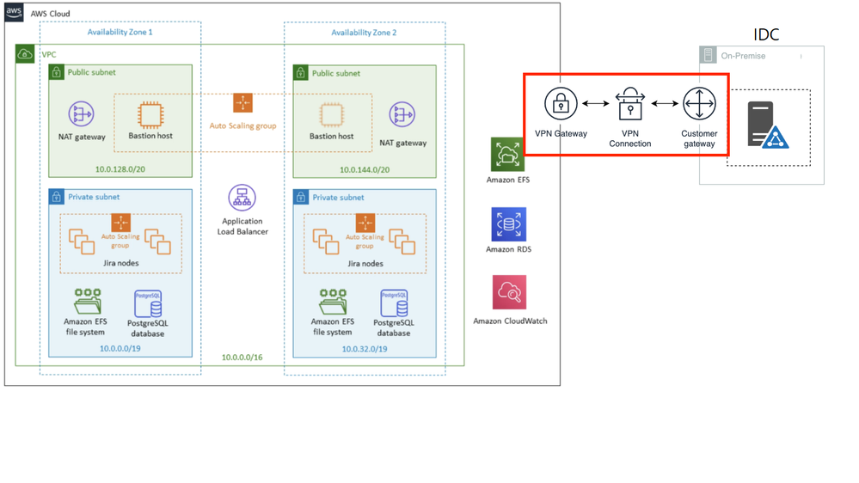Click the IDC heading text
Screen dimensions: 859x483
(x=766, y=34)
